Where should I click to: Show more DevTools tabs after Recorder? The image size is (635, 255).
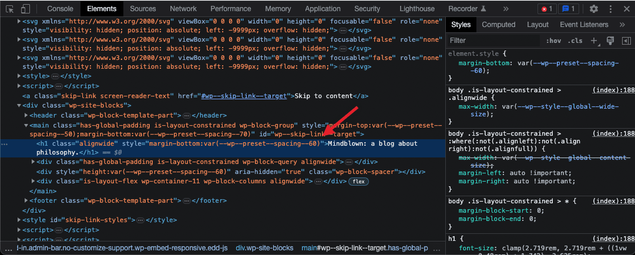pyautogui.click(x=506, y=8)
